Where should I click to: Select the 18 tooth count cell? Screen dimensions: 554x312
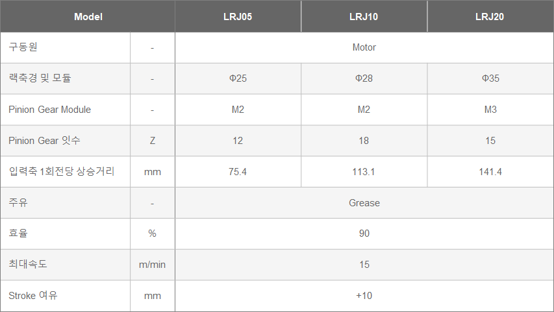click(x=364, y=141)
